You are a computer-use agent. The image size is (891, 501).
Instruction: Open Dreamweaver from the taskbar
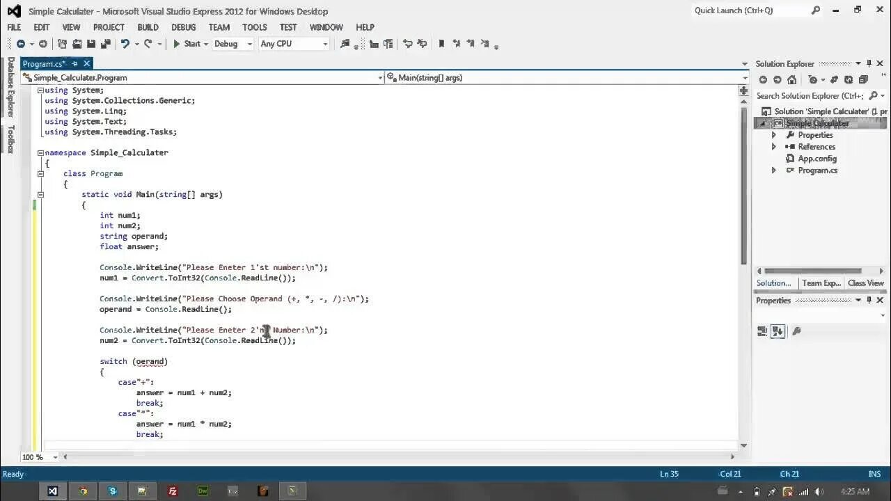pyautogui.click(x=202, y=491)
